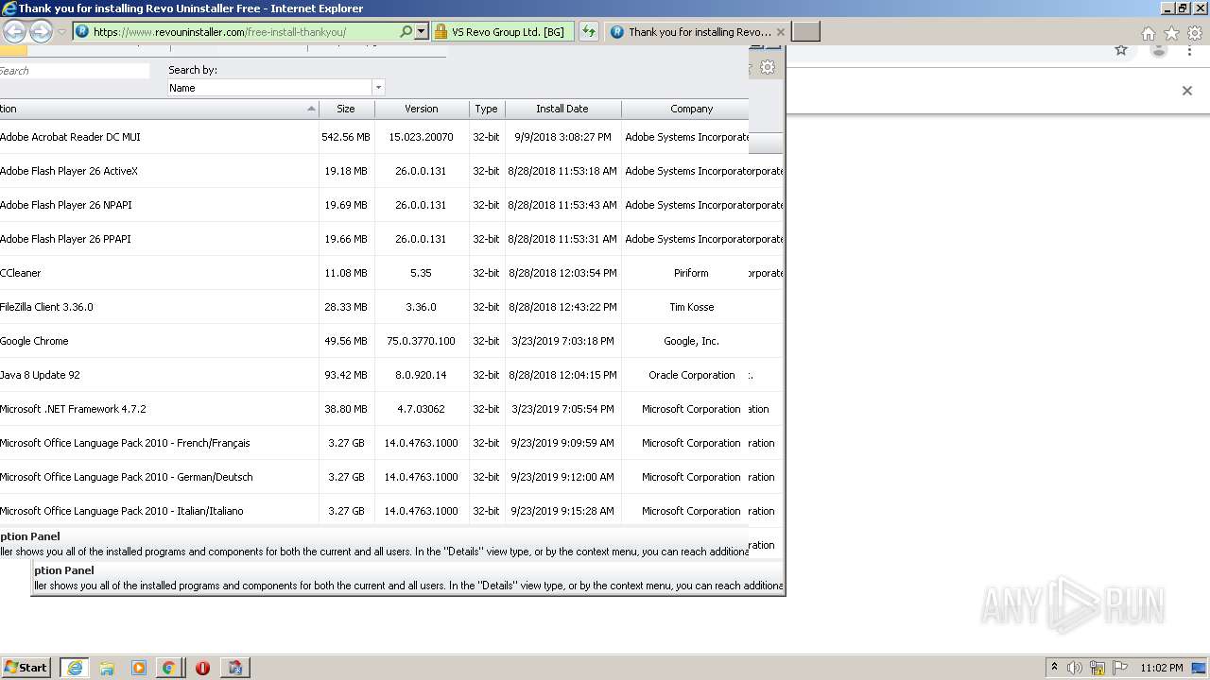Switch to Internet Explorer in taskbar
The image size is (1210, 680).
point(75,668)
